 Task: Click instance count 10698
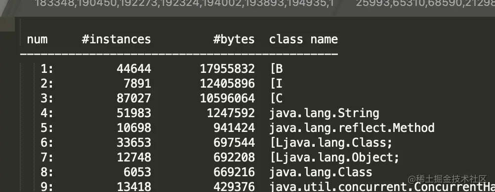pos(134,128)
